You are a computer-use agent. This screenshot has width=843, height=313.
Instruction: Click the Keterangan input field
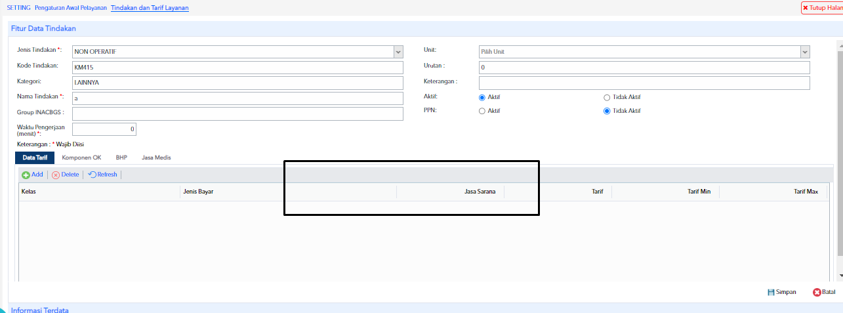coord(644,83)
